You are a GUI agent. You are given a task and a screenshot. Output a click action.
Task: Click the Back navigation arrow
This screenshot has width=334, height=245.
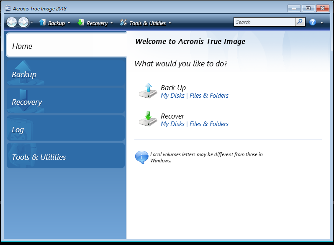tap(12, 23)
